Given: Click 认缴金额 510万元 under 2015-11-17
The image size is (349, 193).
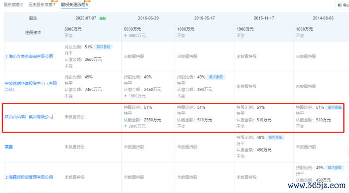Looking at the screenshot, I should 254,120.
